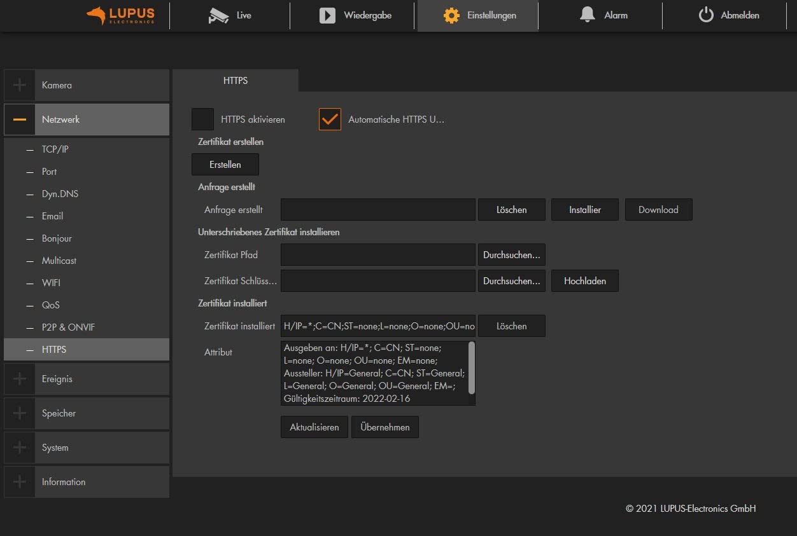
Task: Click the Installier button
Action: (x=585, y=210)
